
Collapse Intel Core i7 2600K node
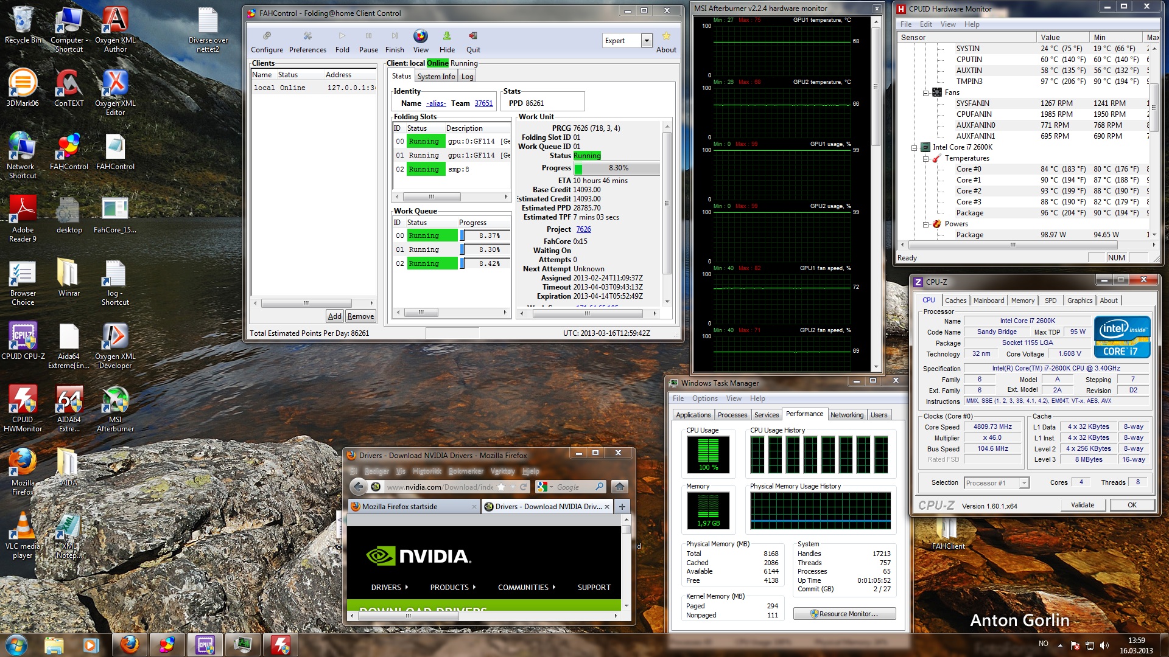coord(914,147)
